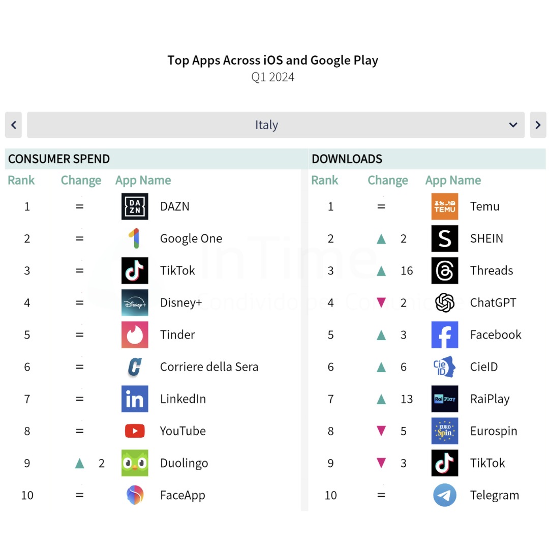Click the LinkedIn app icon
The width and height of the screenshot is (549, 549).
click(135, 399)
